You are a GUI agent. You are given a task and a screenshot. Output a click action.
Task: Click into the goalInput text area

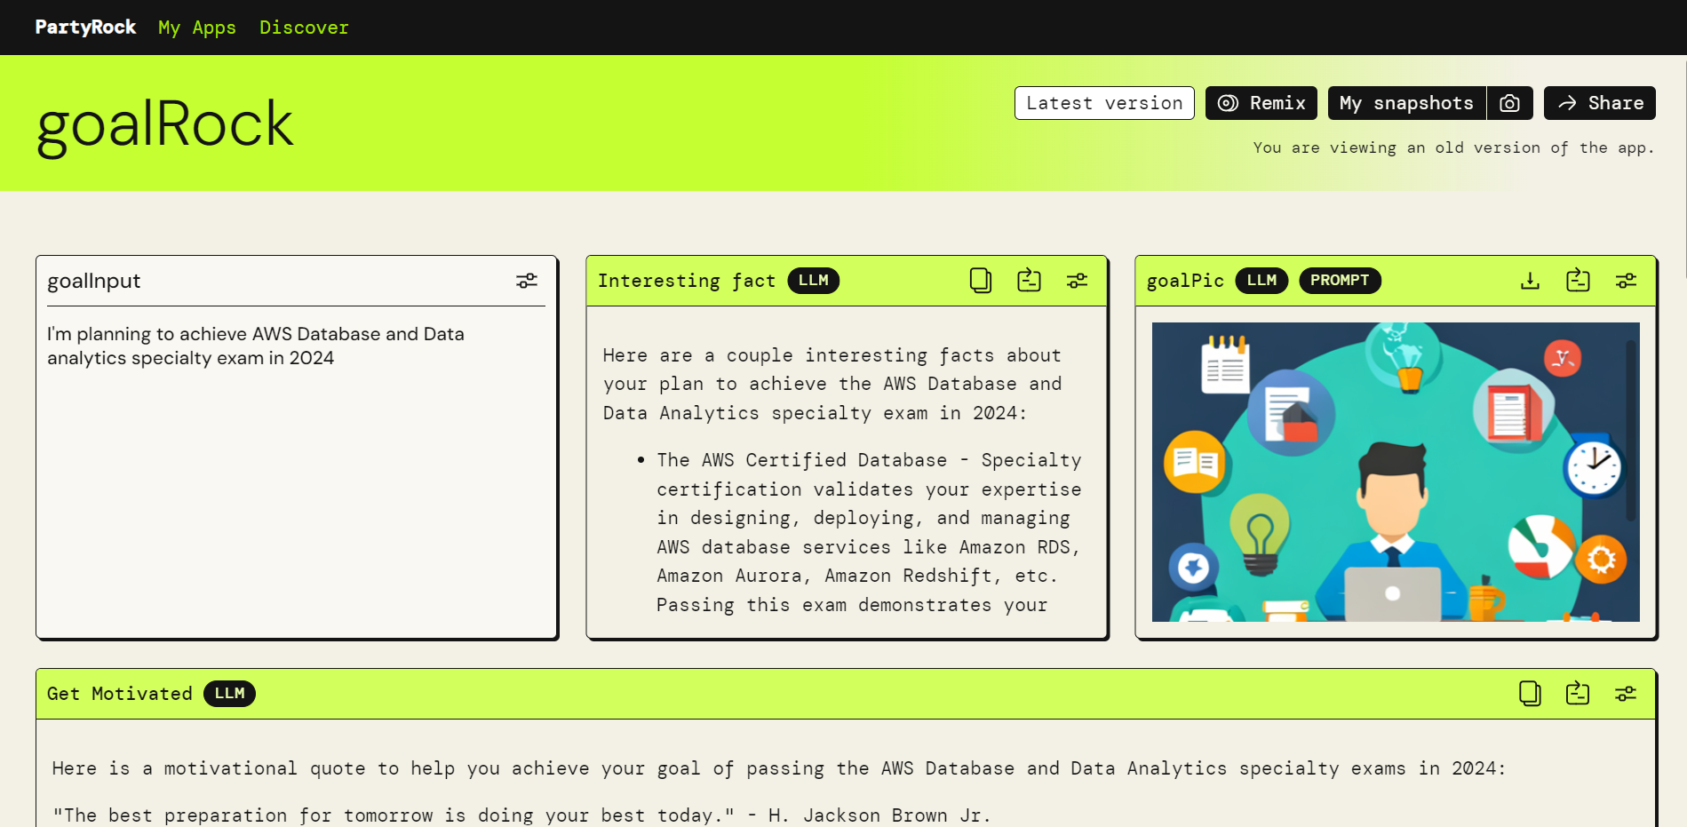[x=296, y=471]
